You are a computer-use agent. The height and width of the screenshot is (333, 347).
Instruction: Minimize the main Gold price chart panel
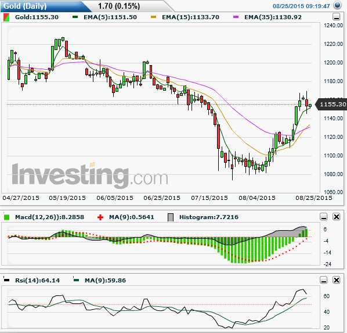pyautogui.click(x=337, y=17)
